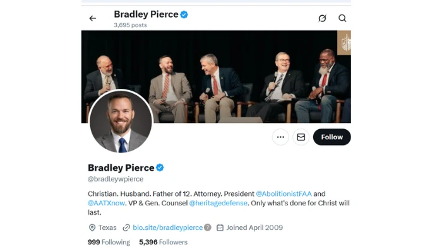Visit the @heritagedefense profile link
This screenshot has height=252, width=442.
coord(218,203)
